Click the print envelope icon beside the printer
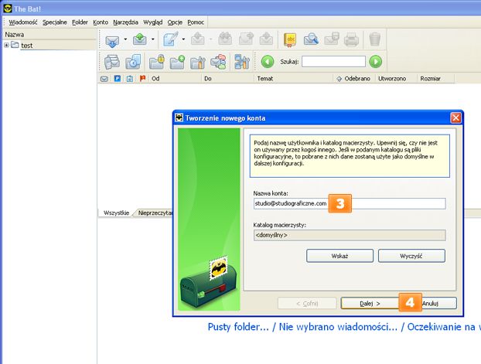The height and width of the screenshot is (364, 481). tap(332, 39)
